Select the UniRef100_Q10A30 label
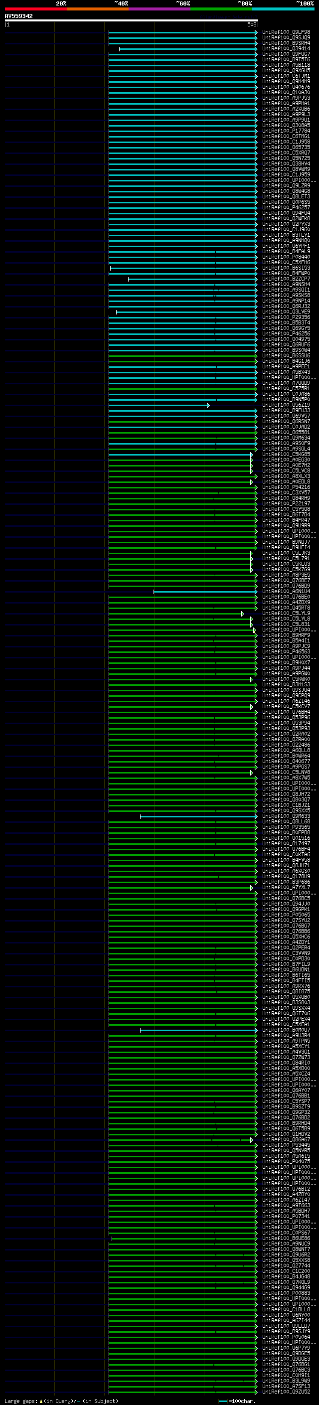 tap(286, 92)
